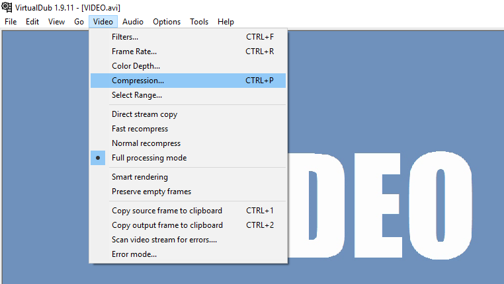Image resolution: width=504 pixels, height=284 pixels.
Task: Open the Error mode... entry
Action: 188,254
